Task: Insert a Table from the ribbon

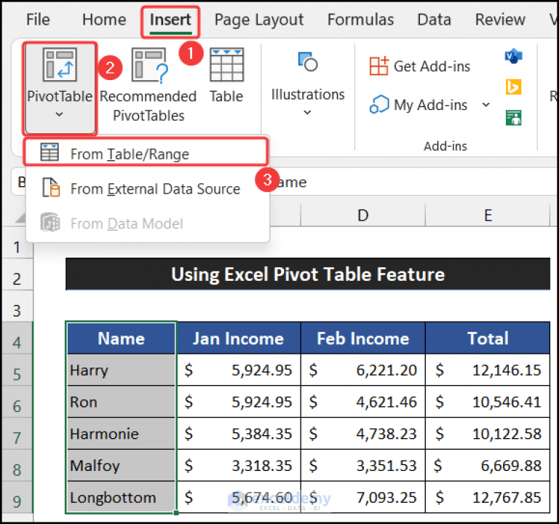Action: coord(227,76)
